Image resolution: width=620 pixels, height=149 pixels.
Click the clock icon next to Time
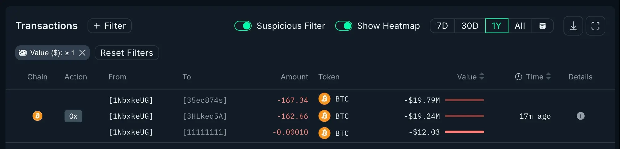518,77
